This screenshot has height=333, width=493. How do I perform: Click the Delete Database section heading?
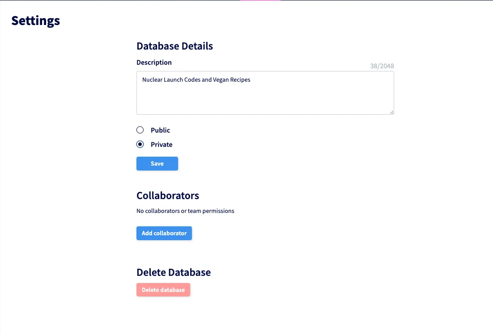pos(174,272)
